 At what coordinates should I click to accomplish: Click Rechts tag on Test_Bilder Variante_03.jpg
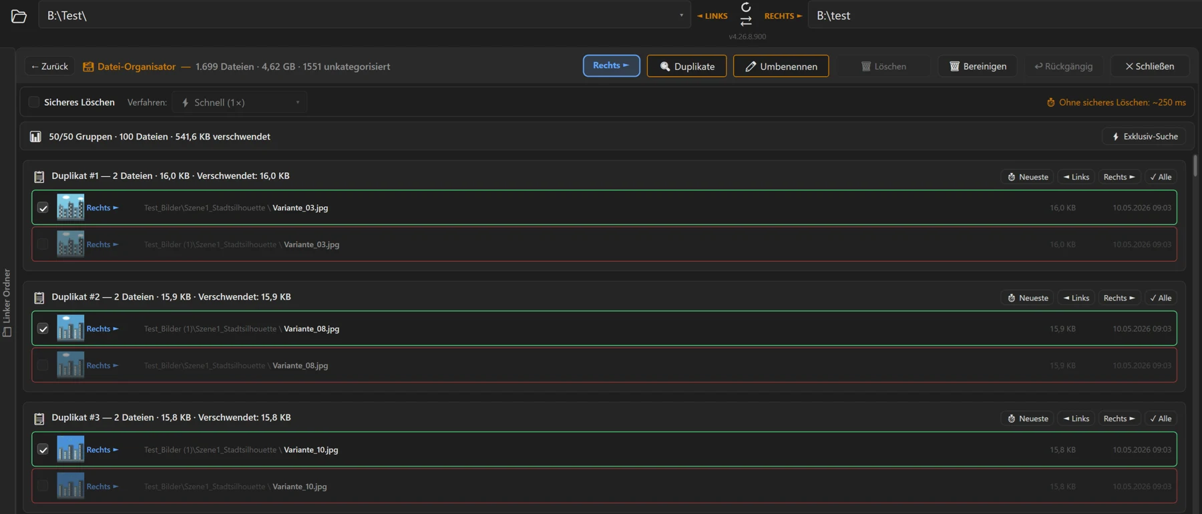point(103,208)
